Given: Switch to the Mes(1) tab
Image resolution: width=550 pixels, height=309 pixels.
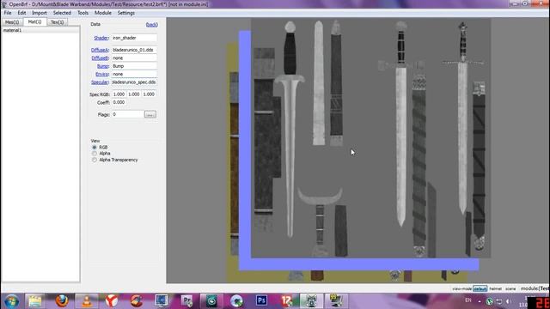Looking at the screenshot, I should point(12,22).
